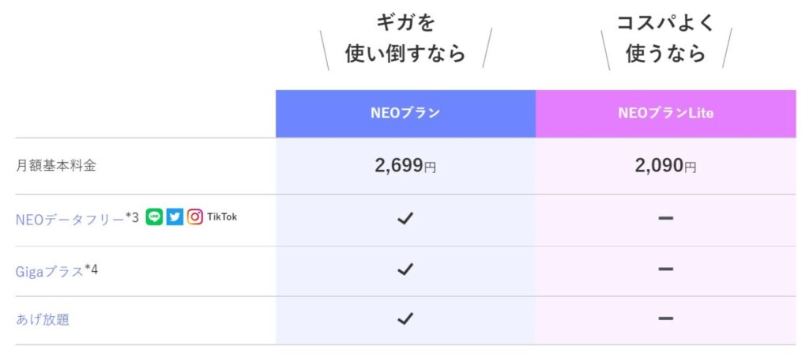Click NEOプラン checkmark for Gigaプラス
Screen dimensions: 809x358
click(405, 269)
